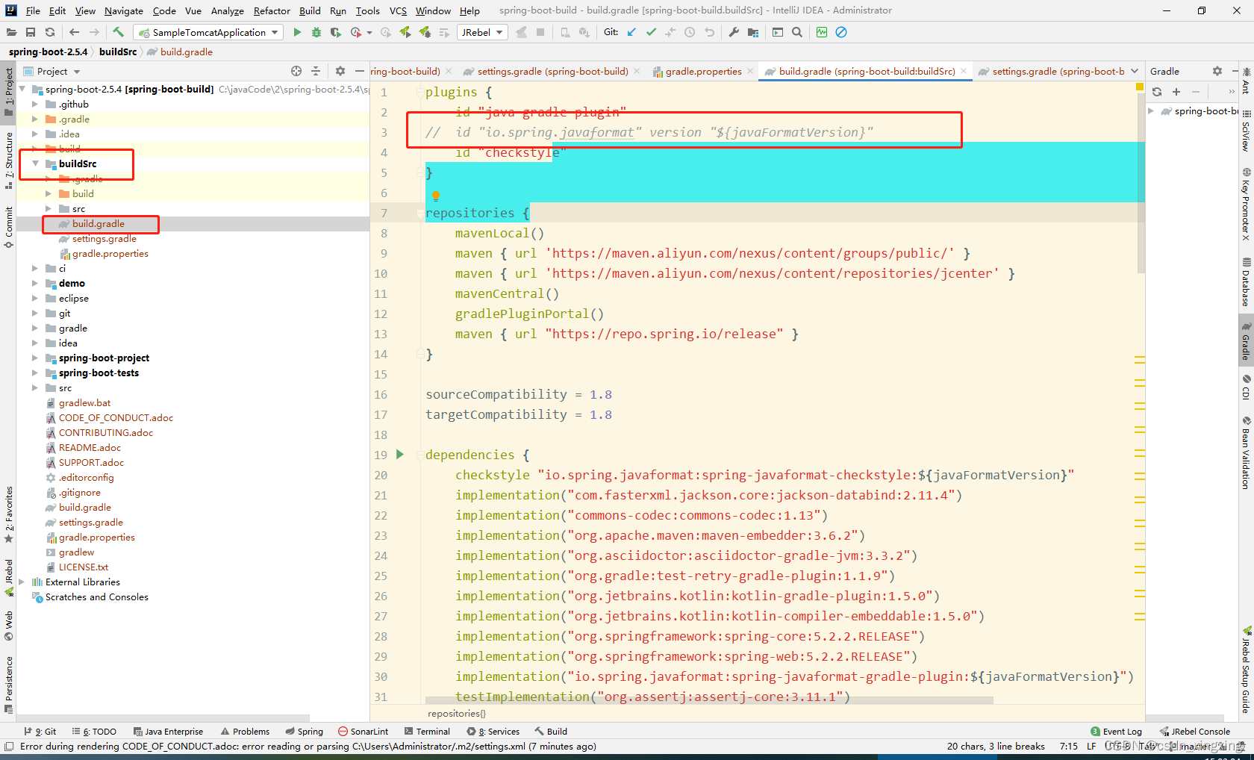The width and height of the screenshot is (1254, 760).
Task: Click the 7:15 cursor position indicator
Action: tap(1068, 746)
